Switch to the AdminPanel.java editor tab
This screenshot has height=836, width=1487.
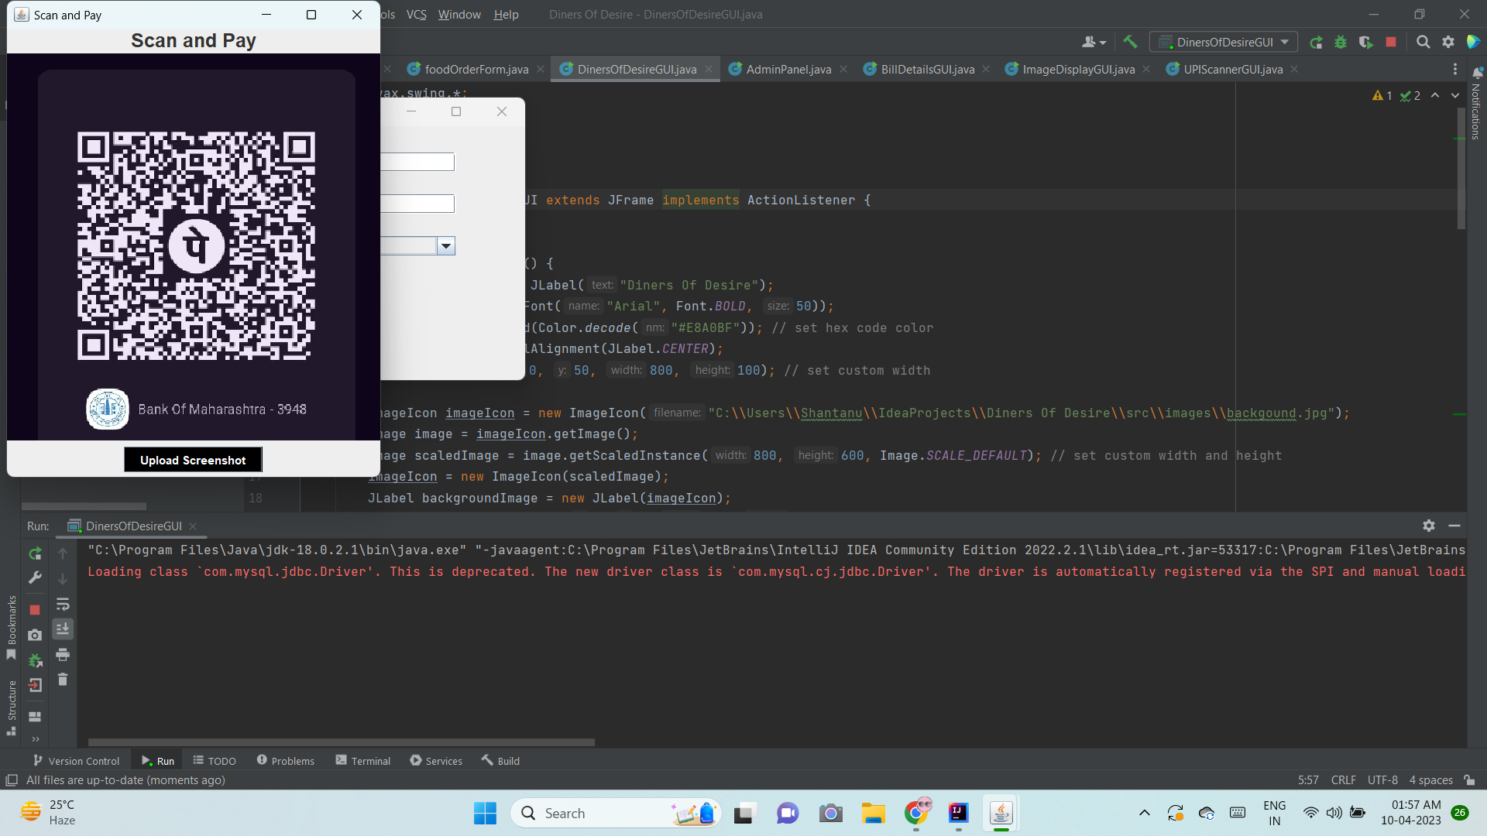pyautogui.click(x=788, y=69)
